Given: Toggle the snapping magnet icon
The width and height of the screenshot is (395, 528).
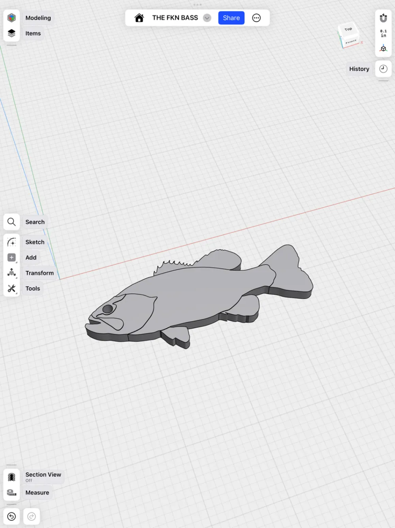Looking at the screenshot, I should tap(383, 18).
